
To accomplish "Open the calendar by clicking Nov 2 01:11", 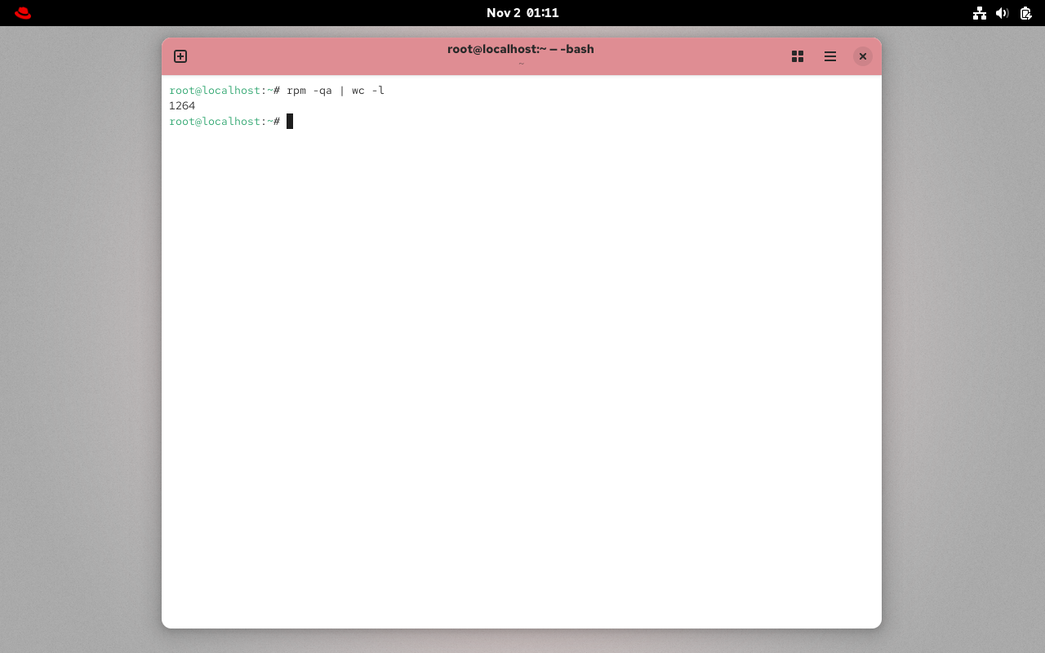I will [x=522, y=13].
